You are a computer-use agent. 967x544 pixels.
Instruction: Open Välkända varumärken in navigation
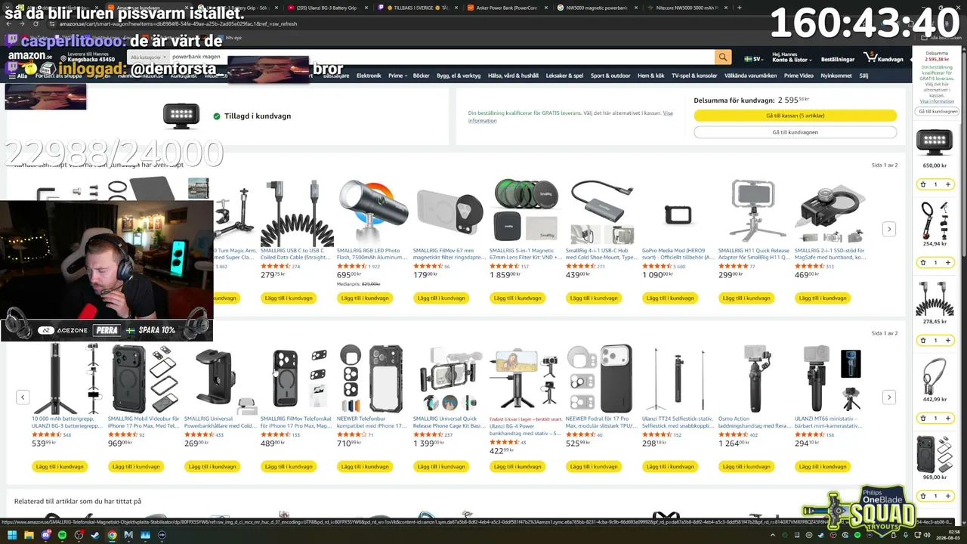click(750, 76)
